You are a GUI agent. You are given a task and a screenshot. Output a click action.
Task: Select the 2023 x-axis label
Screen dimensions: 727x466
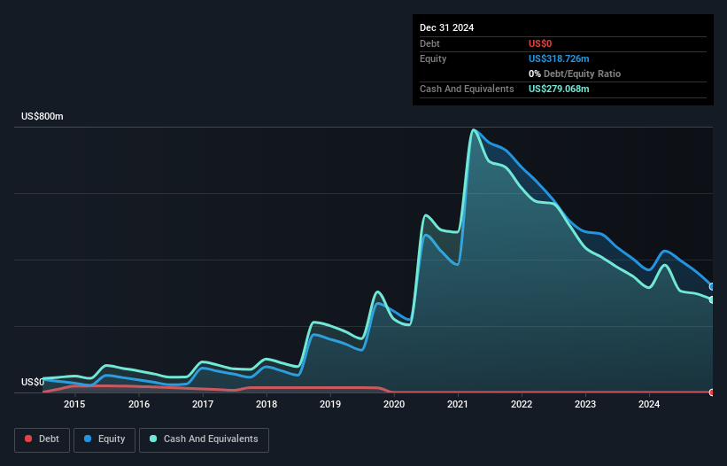[x=585, y=404]
